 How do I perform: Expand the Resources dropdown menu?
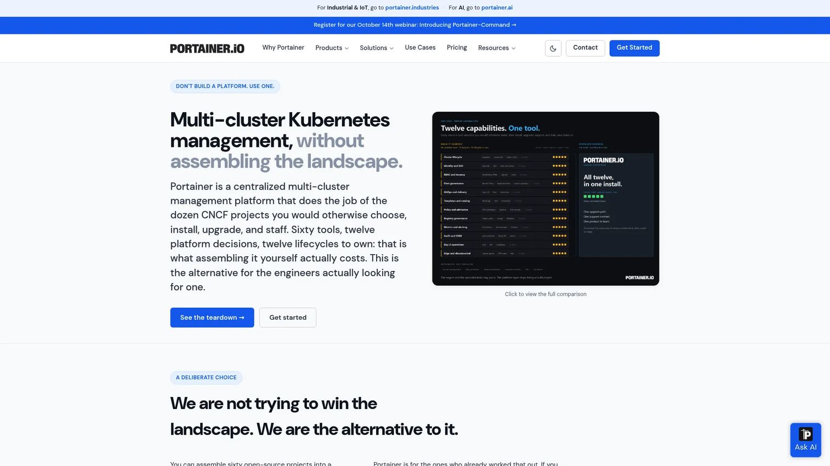point(497,48)
